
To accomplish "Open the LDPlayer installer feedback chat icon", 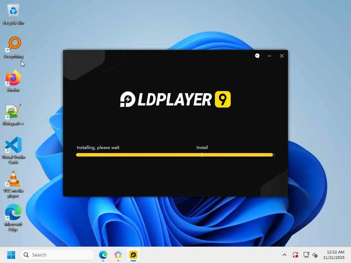I will coord(257,56).
